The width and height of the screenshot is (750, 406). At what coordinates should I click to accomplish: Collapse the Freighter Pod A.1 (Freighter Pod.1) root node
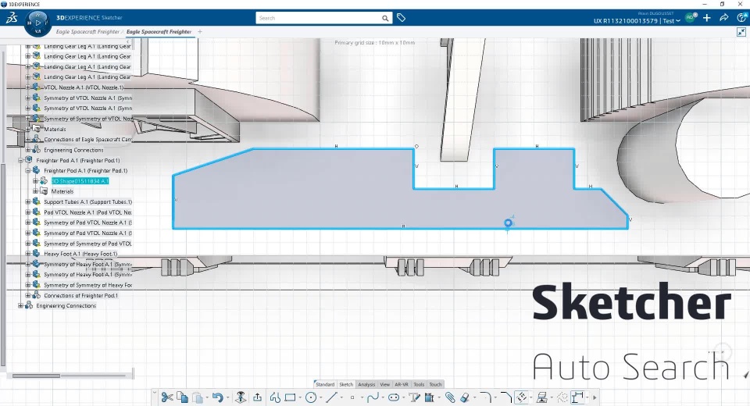tap(20, 161)
